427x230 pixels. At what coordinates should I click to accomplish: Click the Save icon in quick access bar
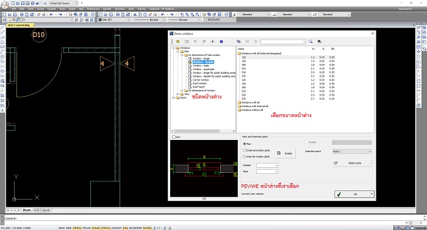click(x=23, y=3)
